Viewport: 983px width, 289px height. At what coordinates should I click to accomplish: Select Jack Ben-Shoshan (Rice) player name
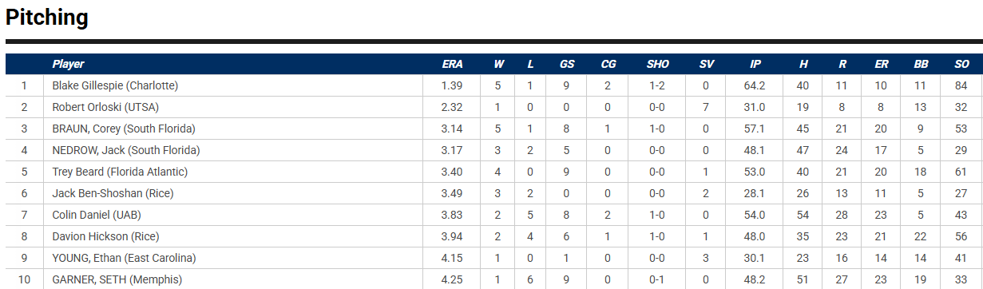click(x=113, y=193)
